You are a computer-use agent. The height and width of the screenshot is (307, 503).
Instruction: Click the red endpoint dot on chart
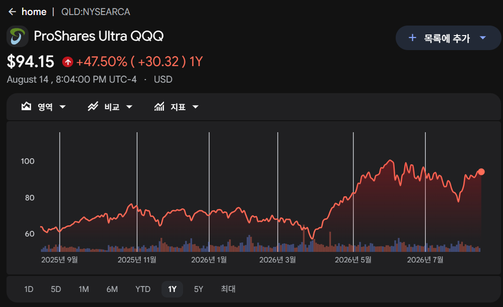[481, 172]
